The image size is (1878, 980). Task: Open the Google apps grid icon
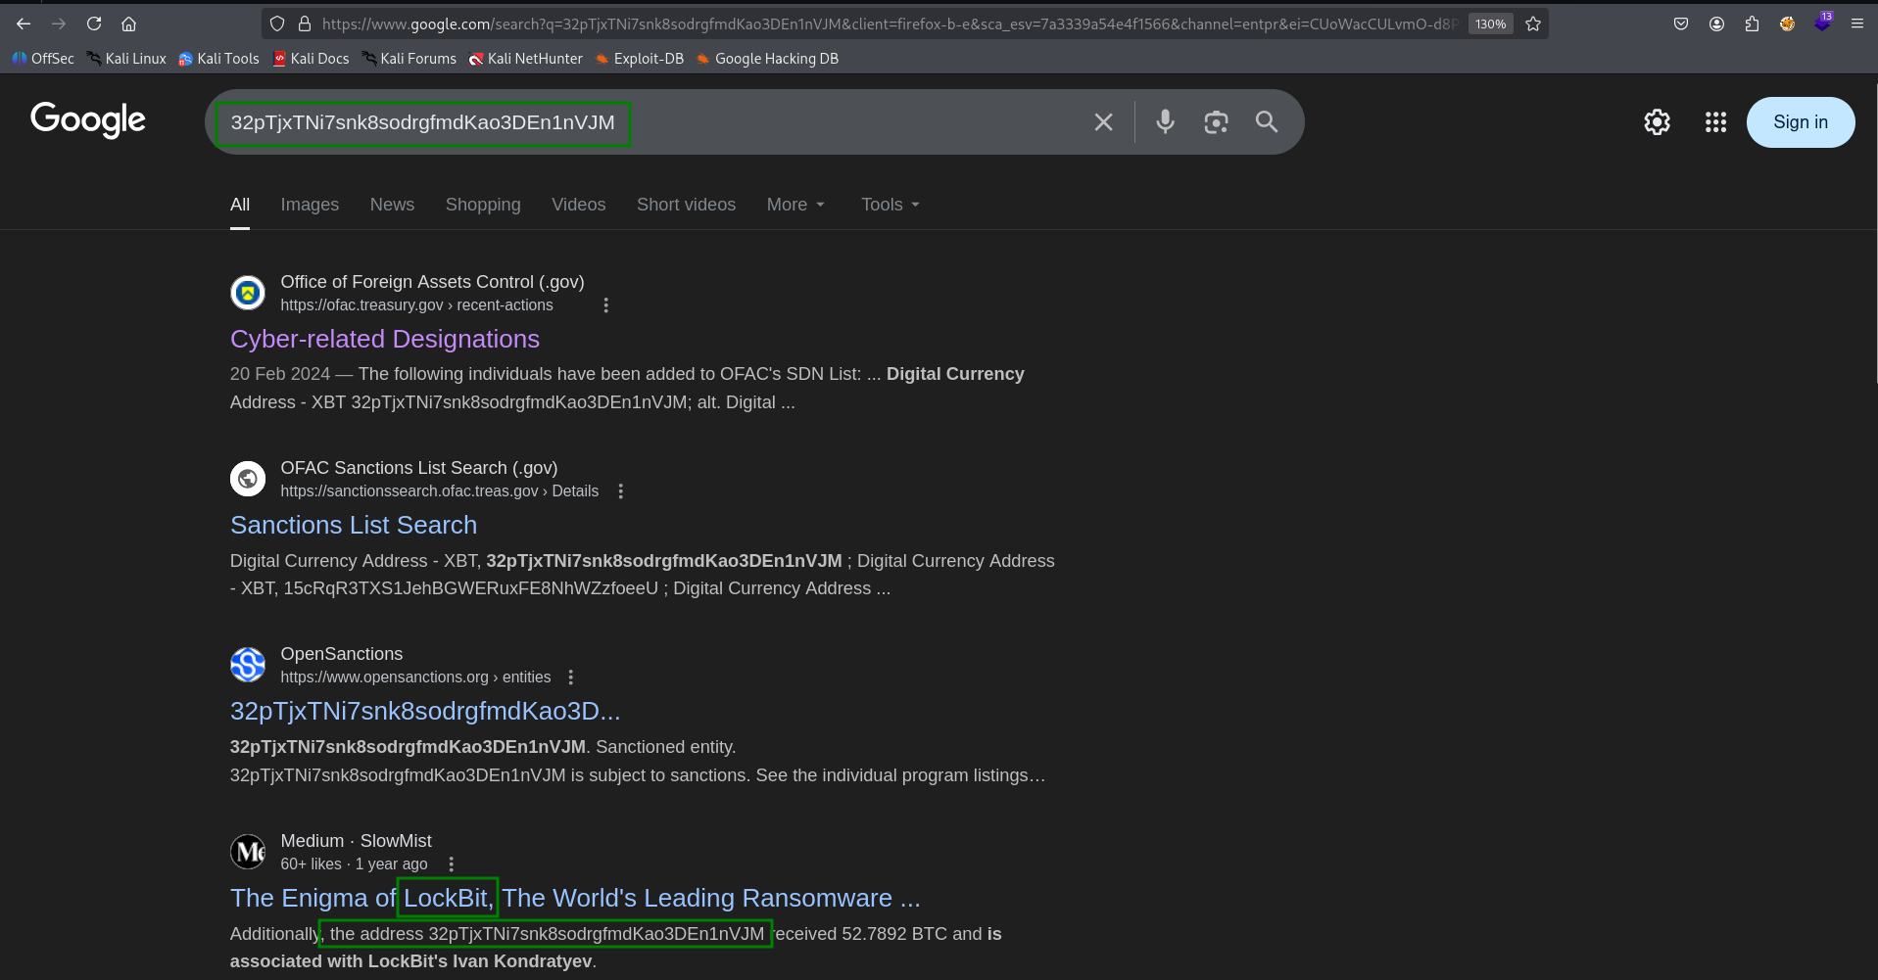pyautogui.click(x=1714, y=121)
